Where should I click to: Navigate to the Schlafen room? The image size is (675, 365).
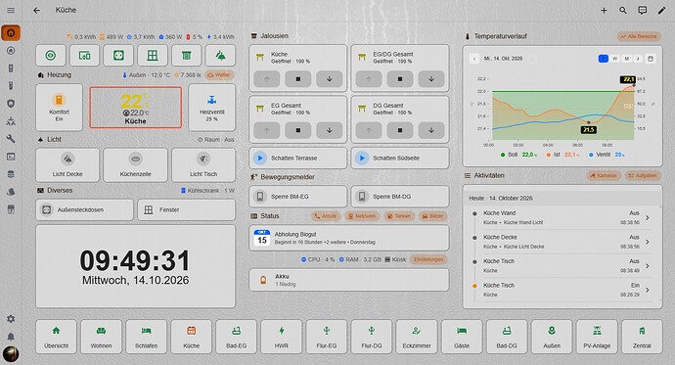point(147,337)
